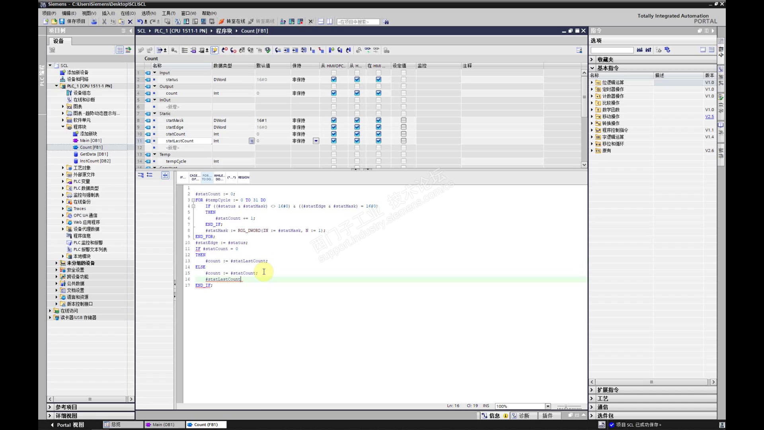Expand the PLC变量 tree folder
The height and width of the screenshot is (430, 764).
pos(63,182)
